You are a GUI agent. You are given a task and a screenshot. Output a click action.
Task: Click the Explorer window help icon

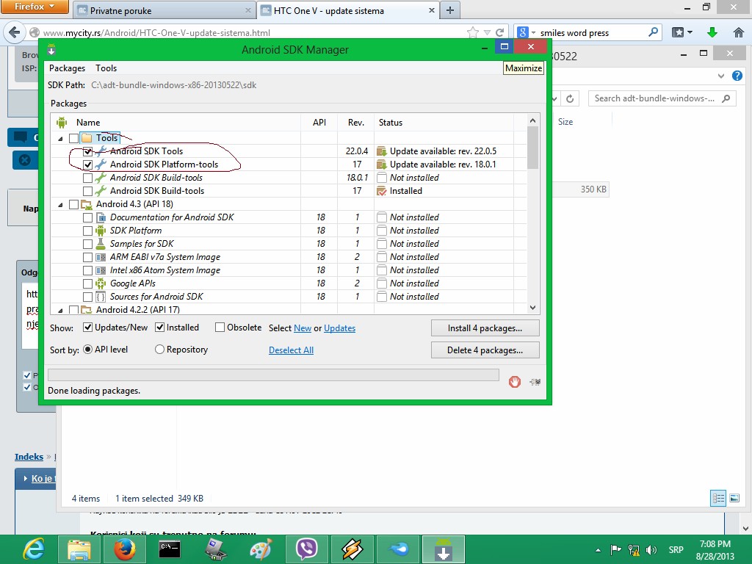[737, 76]
